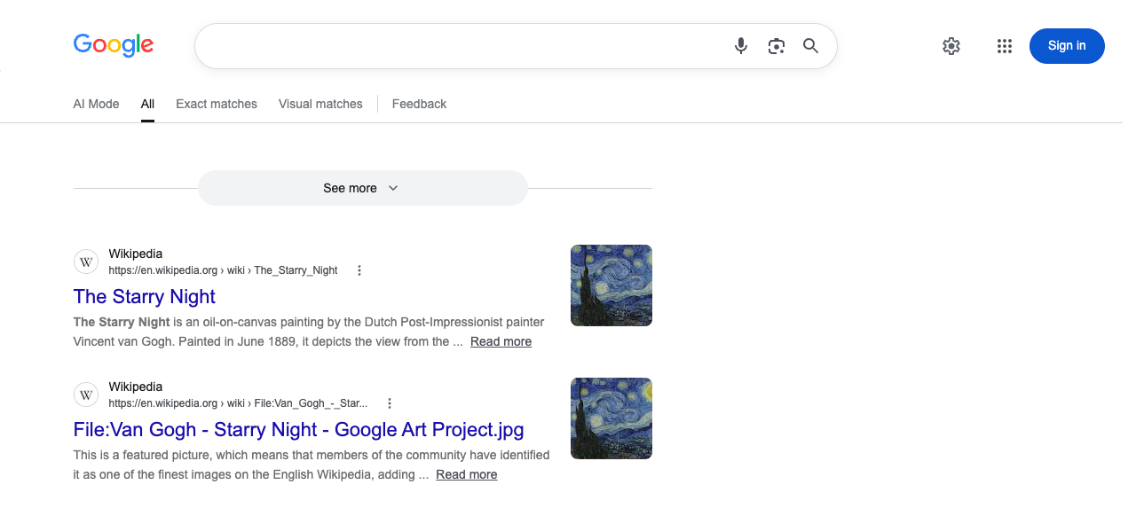Click the magnifying glass search button
This screenshot has height=508, width=1136.
click(810, 46)
